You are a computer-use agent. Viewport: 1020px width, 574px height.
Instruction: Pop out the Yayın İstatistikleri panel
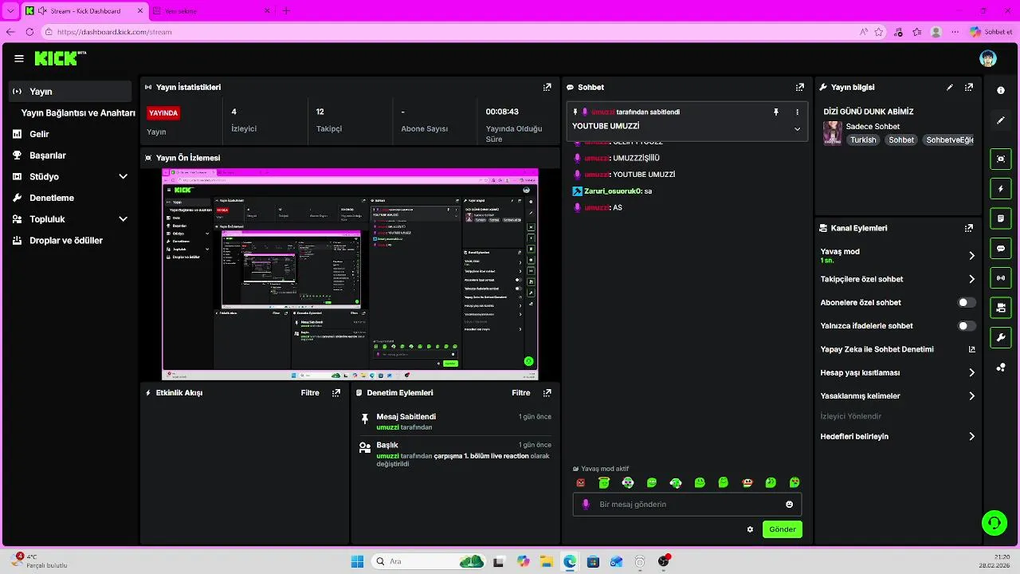click(x=547, y=87)
